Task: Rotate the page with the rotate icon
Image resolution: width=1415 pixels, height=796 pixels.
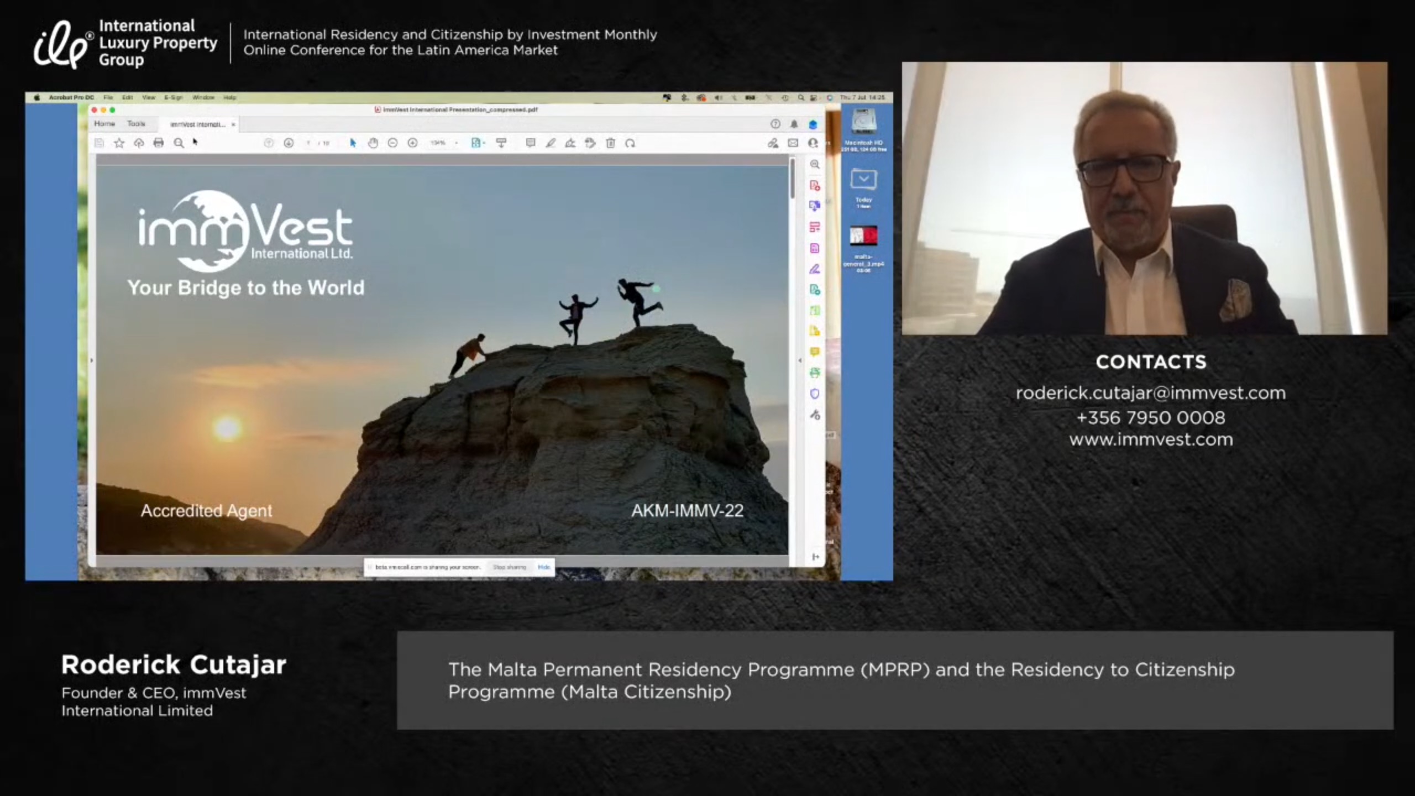Action: point(630,143)
